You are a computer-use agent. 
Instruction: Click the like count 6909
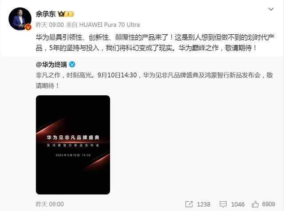tap(268, 204)
